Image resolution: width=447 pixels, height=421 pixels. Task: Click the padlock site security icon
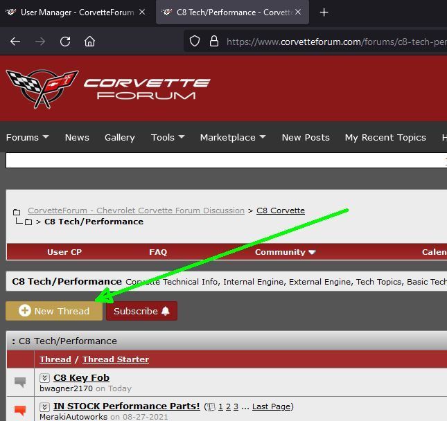click(213, 42)
